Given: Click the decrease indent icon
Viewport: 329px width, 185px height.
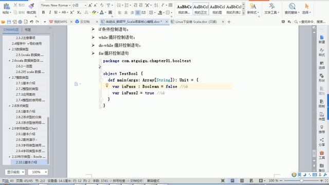Looking at the screenshot, I should tap(135, 5).
